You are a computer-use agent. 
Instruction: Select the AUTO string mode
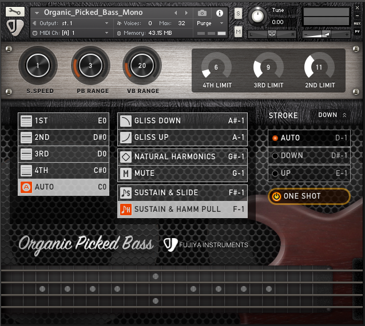click(26, 187)
